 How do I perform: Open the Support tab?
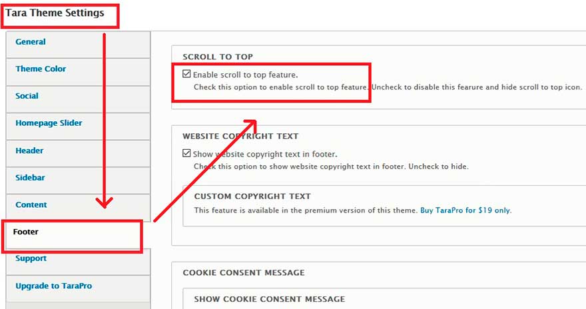[x=31, y=258]
